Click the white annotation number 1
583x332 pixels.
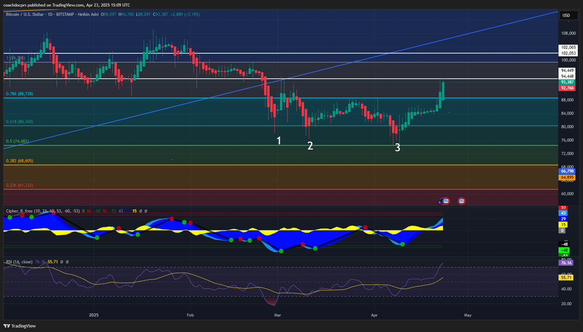point(279,140)
